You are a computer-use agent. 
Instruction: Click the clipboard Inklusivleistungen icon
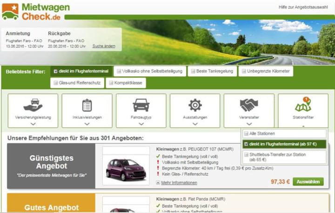pyautogui.click(x=87, y=105)
